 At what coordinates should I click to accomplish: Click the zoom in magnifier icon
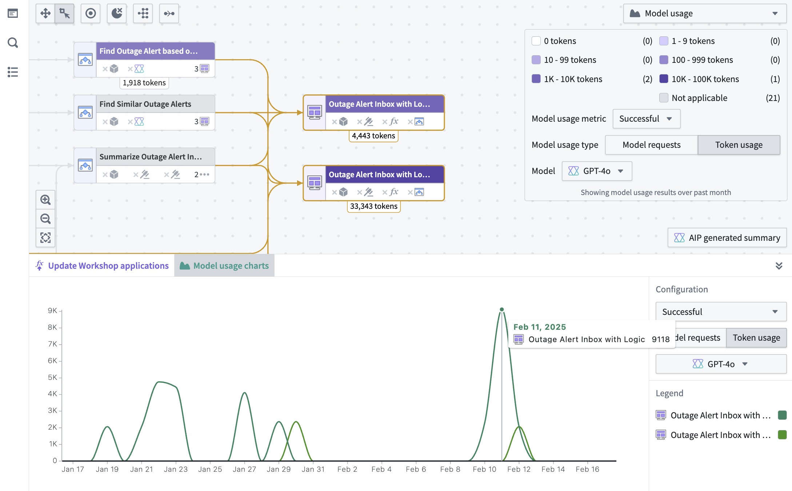45,199
